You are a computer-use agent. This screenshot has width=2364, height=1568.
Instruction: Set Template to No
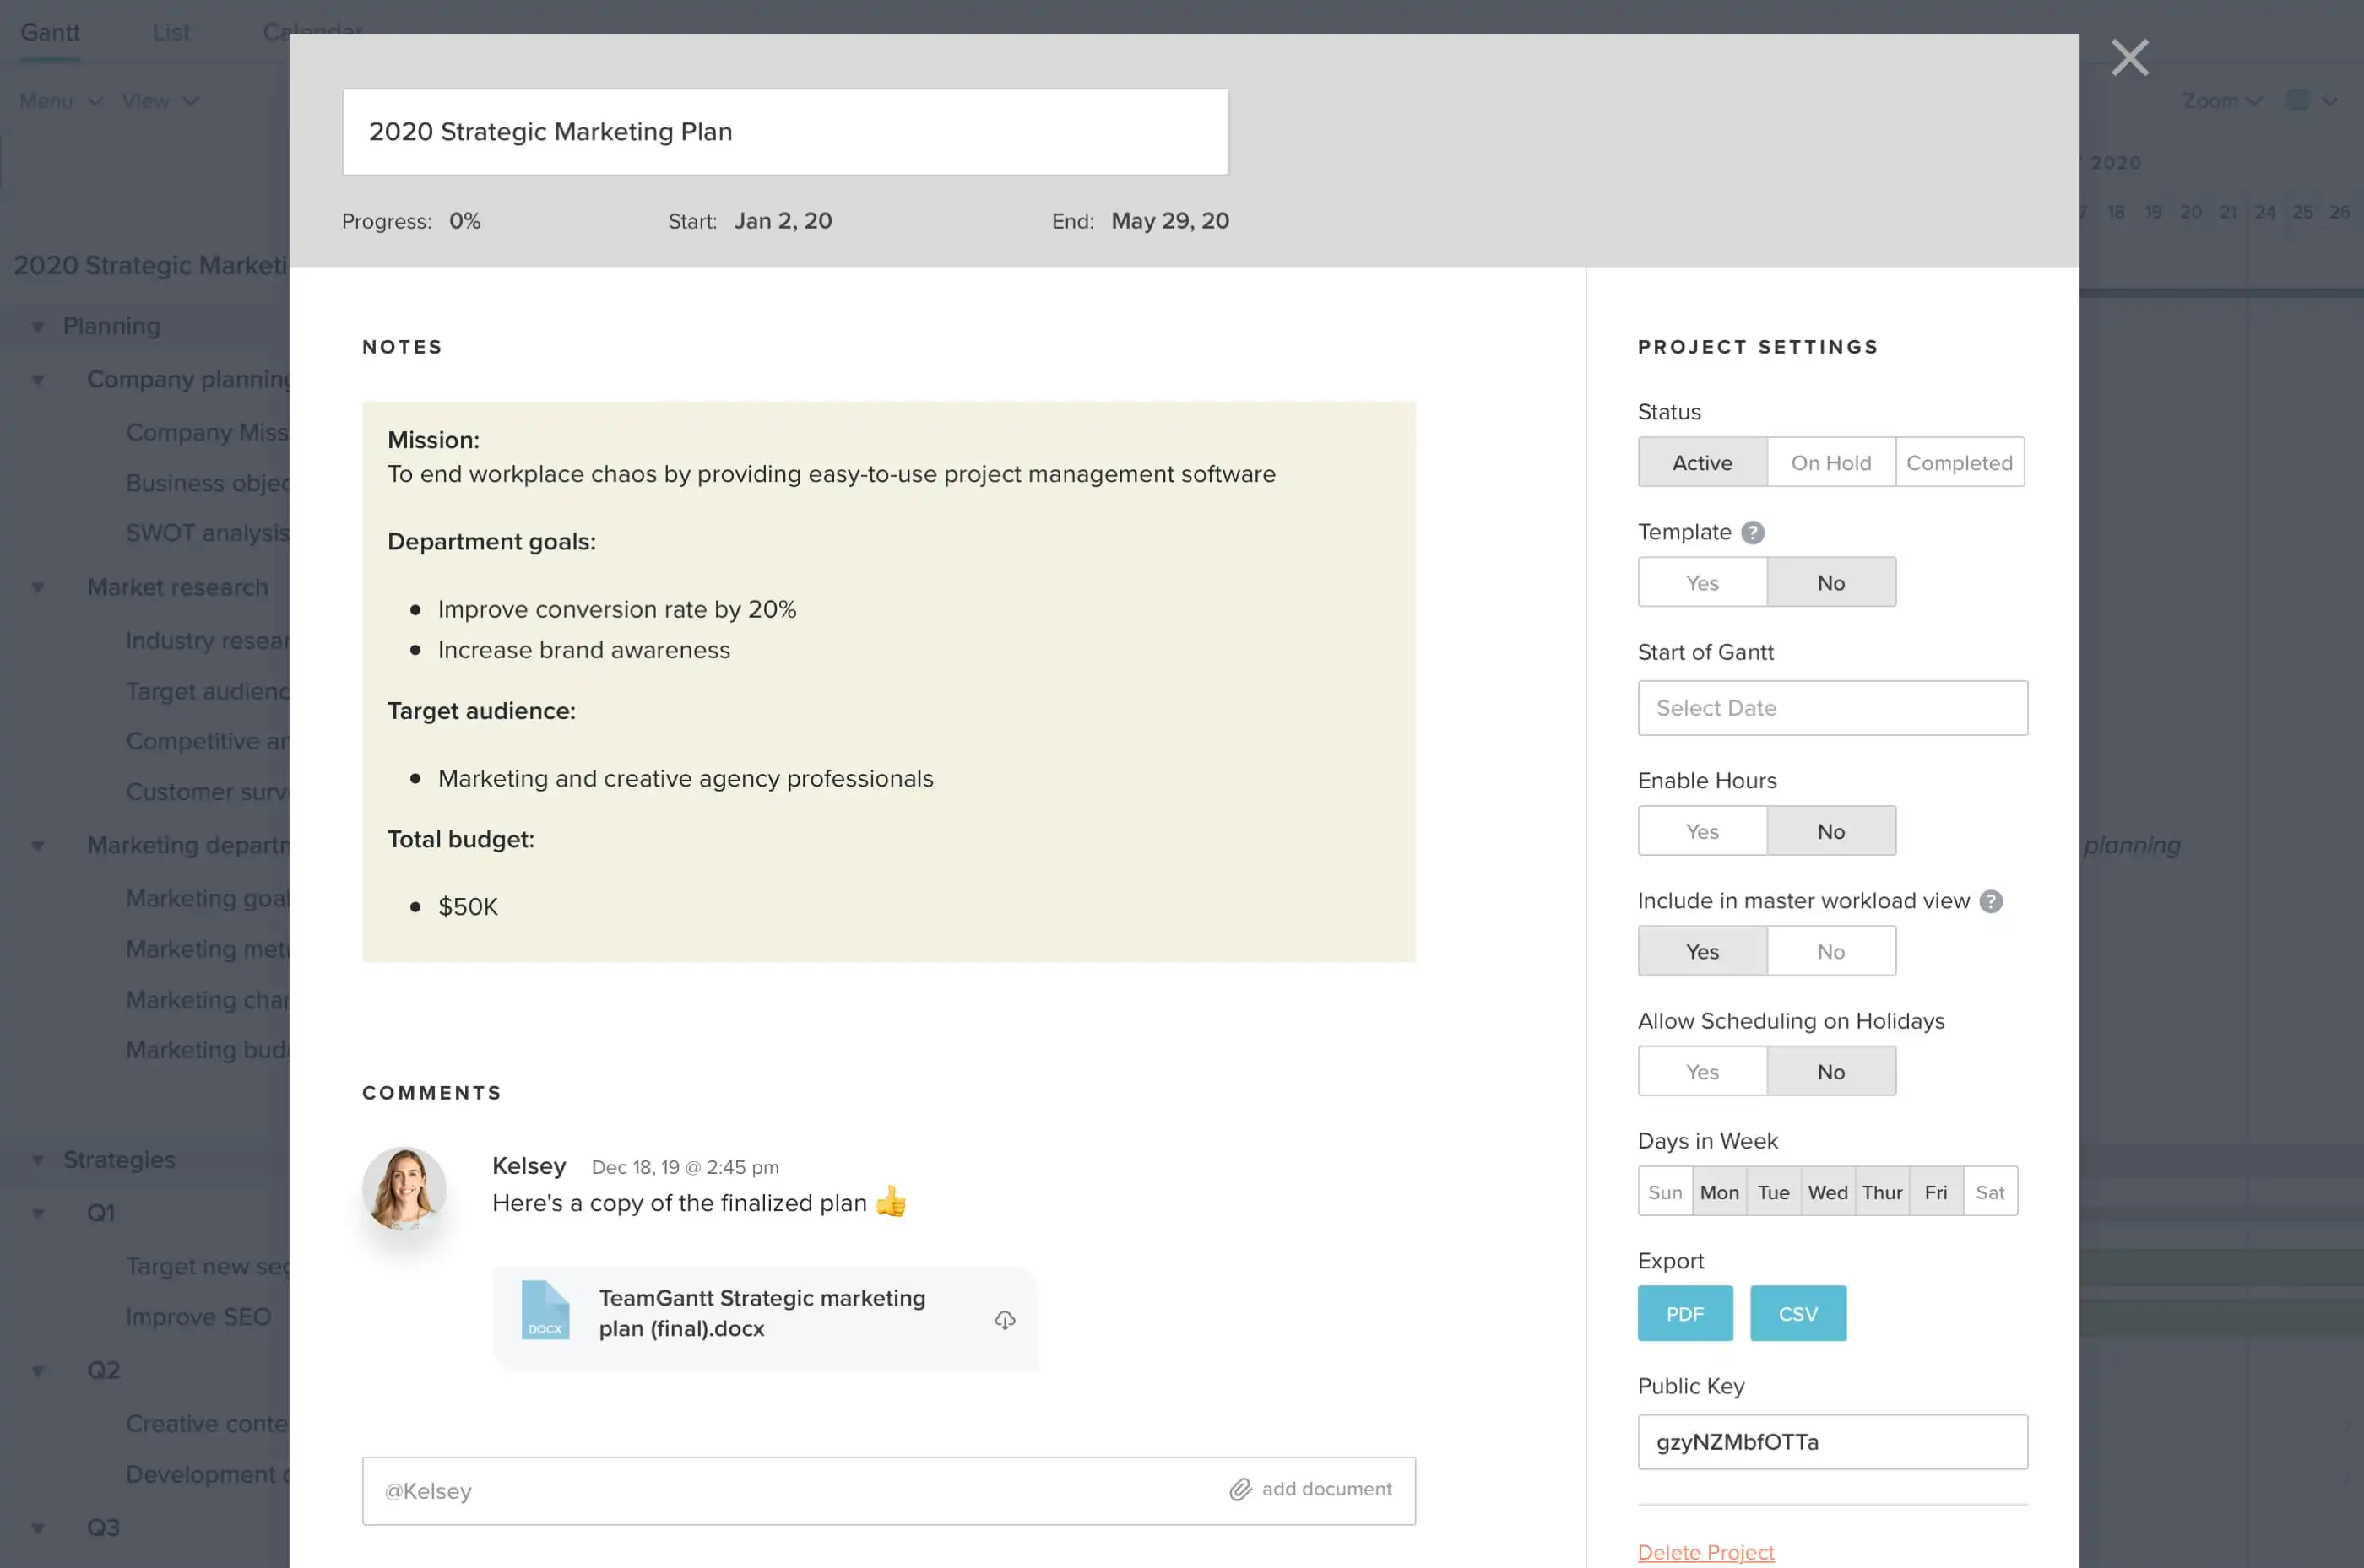[x=1830, y=583]
